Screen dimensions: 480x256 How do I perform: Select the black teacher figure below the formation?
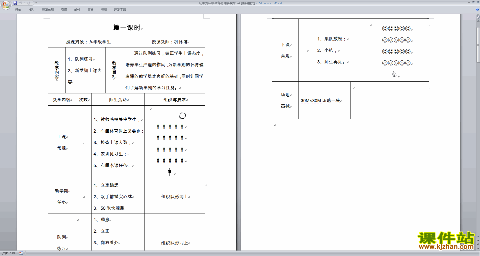169,172
